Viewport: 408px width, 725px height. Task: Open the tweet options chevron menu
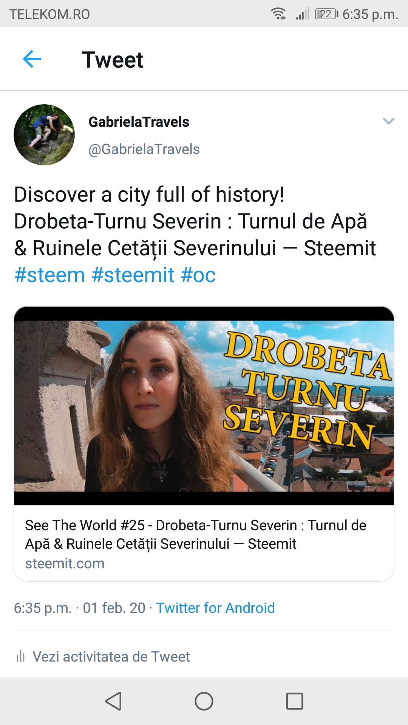click(388, 121)
